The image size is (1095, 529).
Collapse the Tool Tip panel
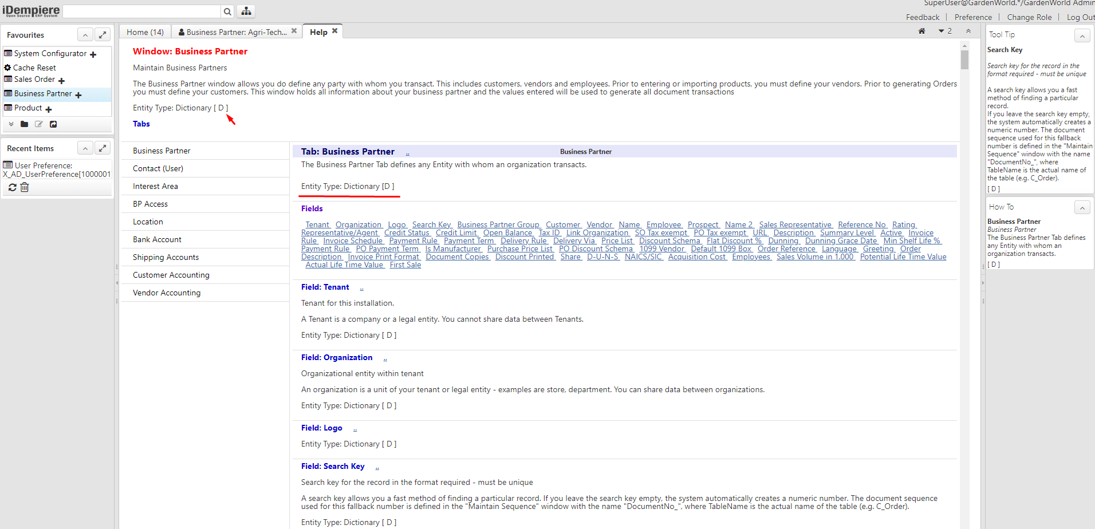click(1082, 35)
